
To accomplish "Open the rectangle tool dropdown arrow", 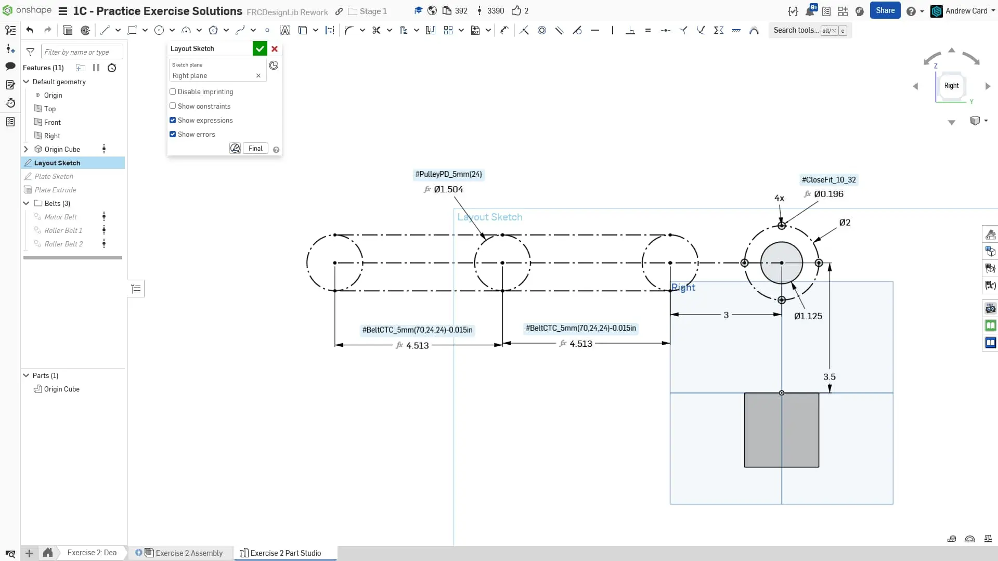I will [x=145, y=30].
